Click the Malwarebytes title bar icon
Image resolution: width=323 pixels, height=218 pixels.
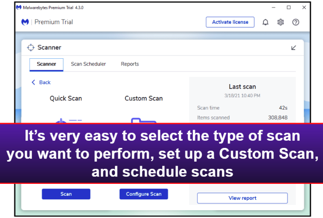[19, 8]
